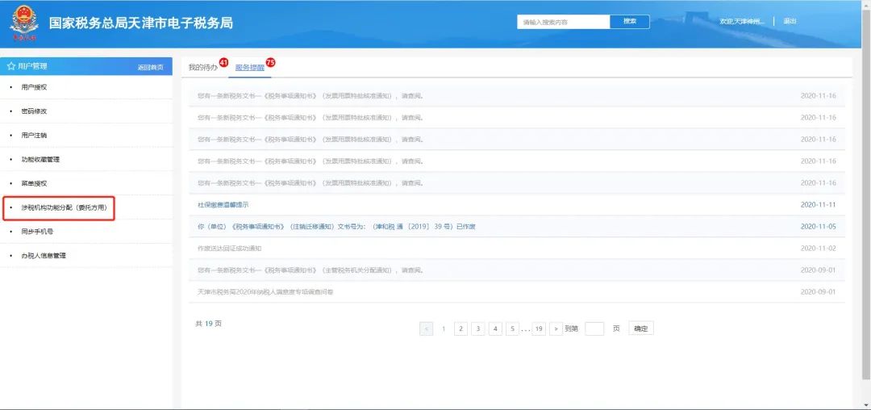Image resolution: width=871 pixels, height=410 pixels.
Task: Click the welcome username 欢迎,天津神州...
Action: click(742, 22)
